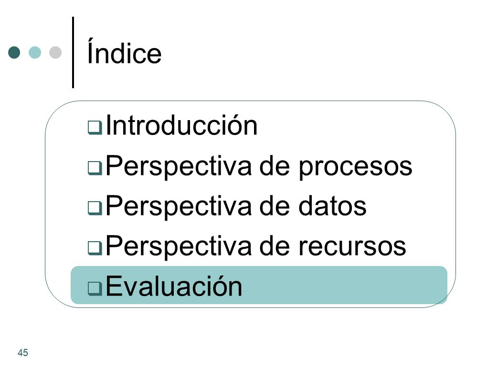Viewport: 487px width, 378px height.
Task: Open the Introducción index entry
Action: pos(182,125)
